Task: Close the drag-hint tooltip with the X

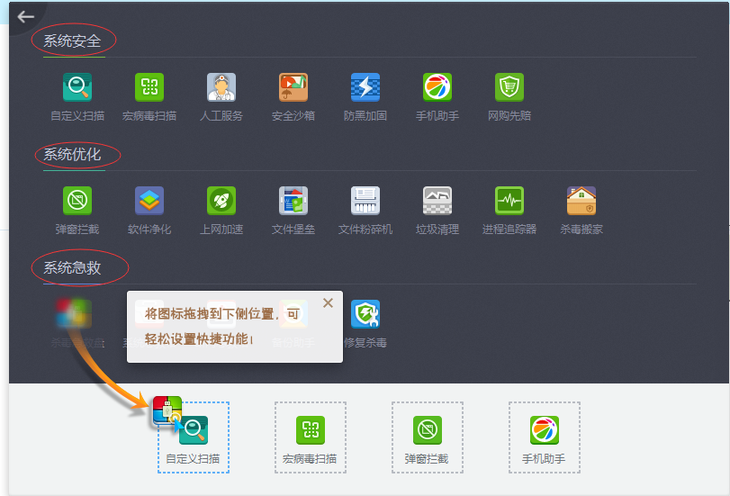Action: pyautogui.click(x=328, y=303)
